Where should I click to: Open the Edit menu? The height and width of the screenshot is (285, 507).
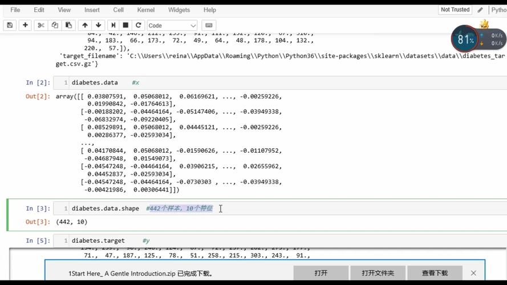point(39,10)
